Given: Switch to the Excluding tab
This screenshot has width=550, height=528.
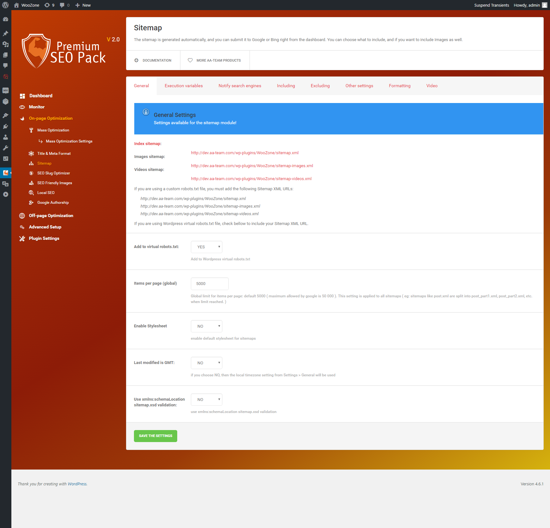Looking at the screenshot, I should click(320, 86).
